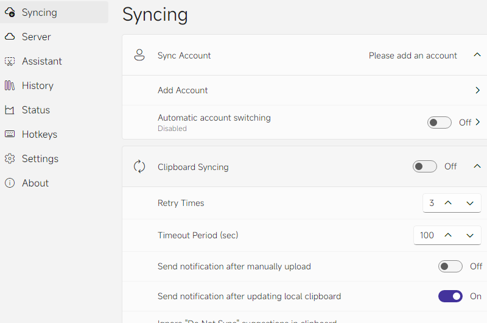The height and width of the screenshot is (323, 487).
Task: Click the About info icon
Action: (10, 183)
